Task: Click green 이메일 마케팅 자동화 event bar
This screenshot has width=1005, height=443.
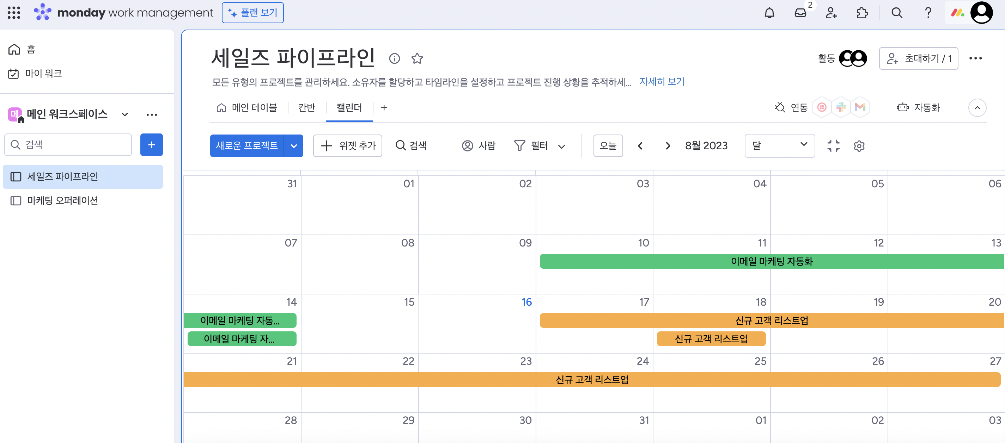Action: [x=771, y=261]
